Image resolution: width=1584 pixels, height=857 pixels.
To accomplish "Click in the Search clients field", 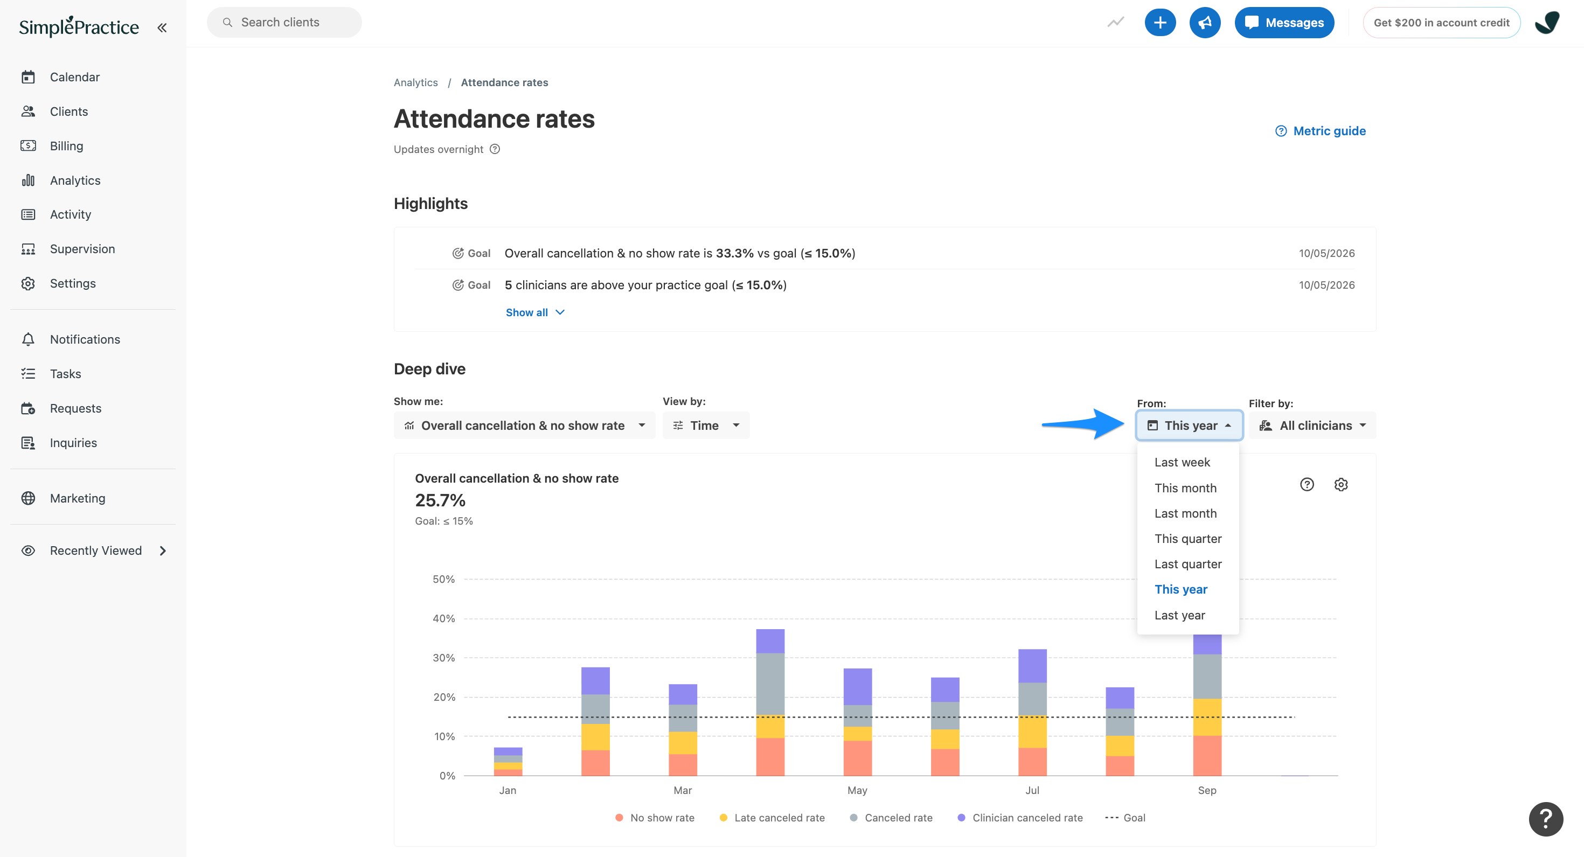I will [284, 22].
